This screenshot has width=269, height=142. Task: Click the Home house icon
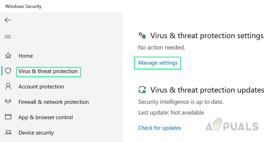point(8,56)
